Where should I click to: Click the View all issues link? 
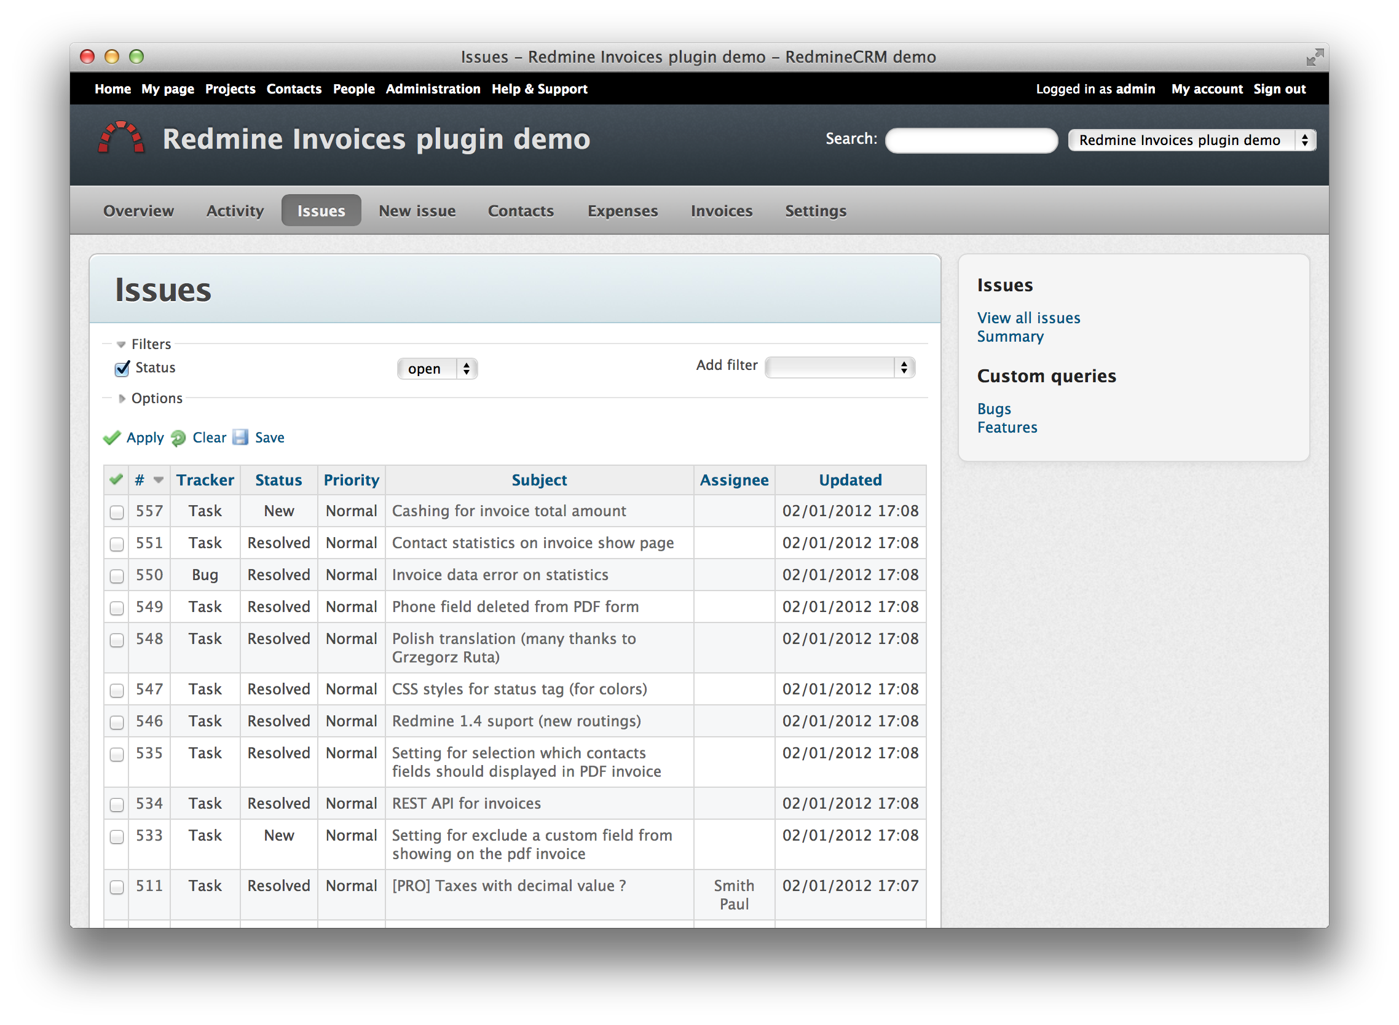[1028, 318]
